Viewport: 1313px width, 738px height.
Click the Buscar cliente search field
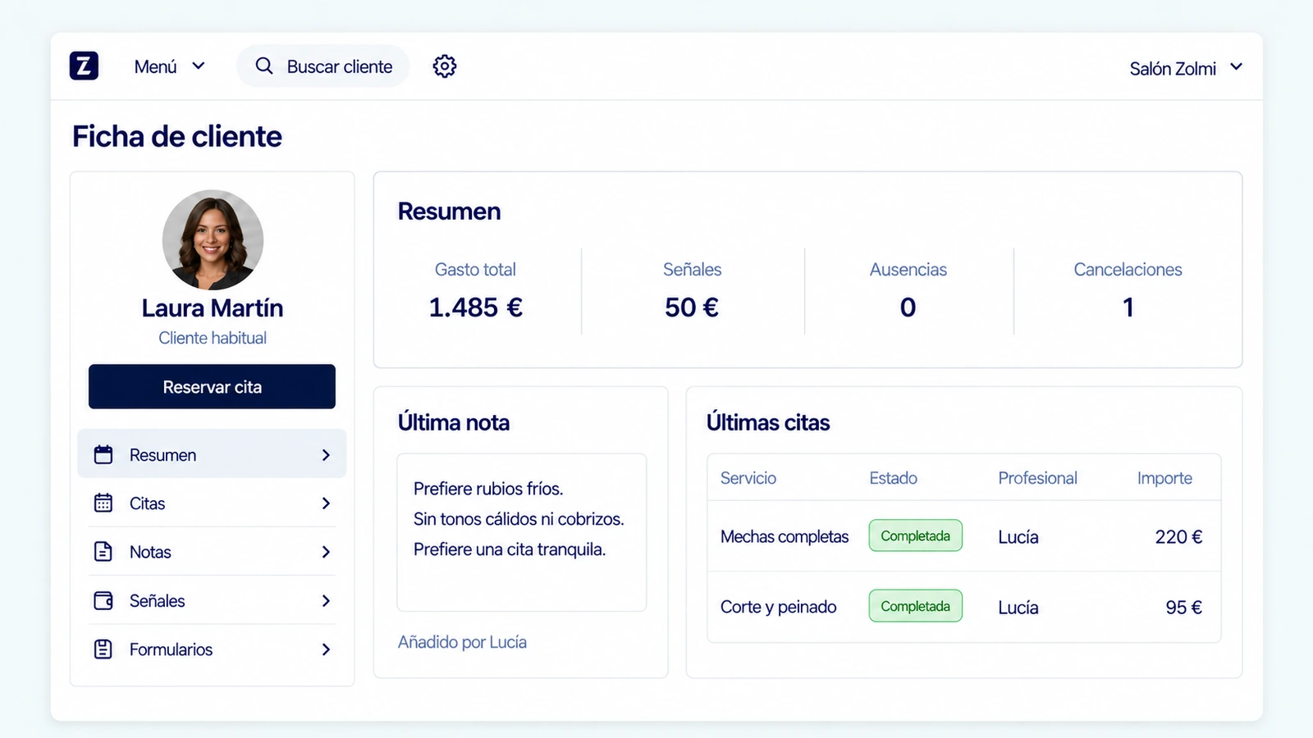coord(323,66)
